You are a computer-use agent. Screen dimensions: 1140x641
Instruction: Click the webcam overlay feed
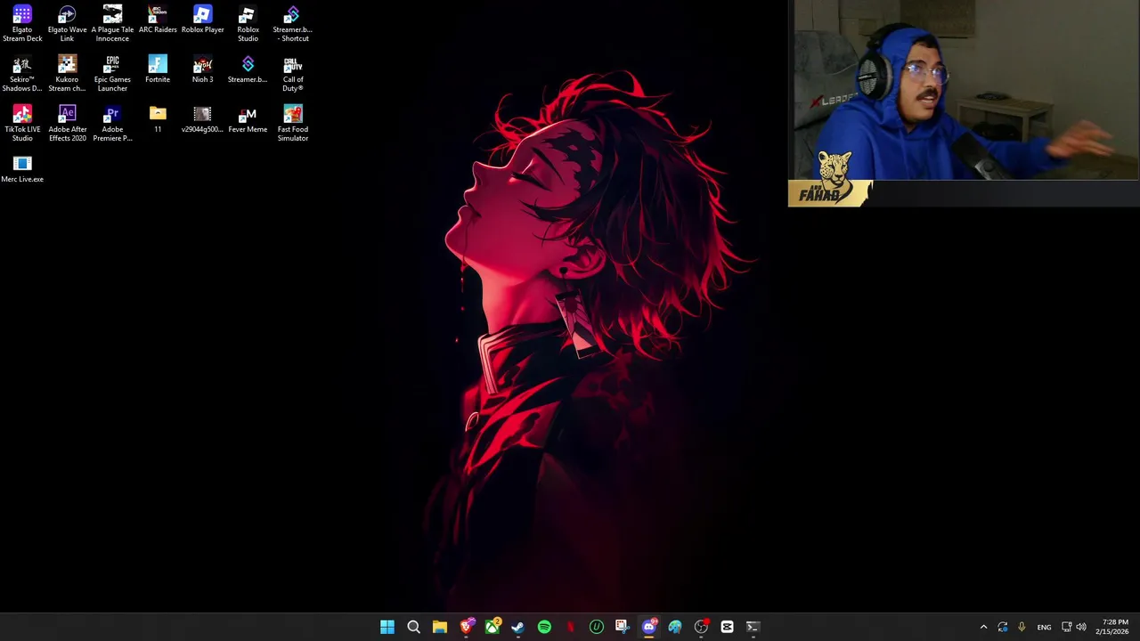(x=965, y=90)
